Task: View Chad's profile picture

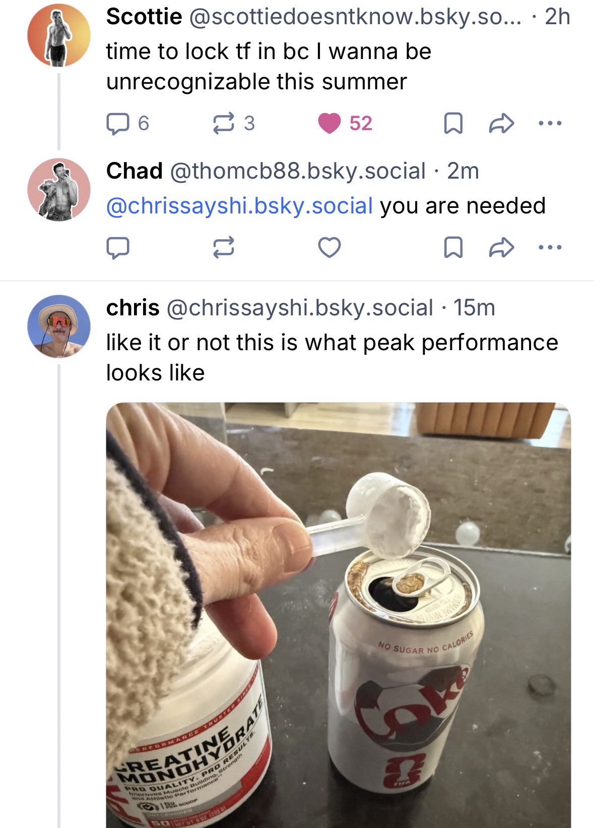Action: [59, 190]
